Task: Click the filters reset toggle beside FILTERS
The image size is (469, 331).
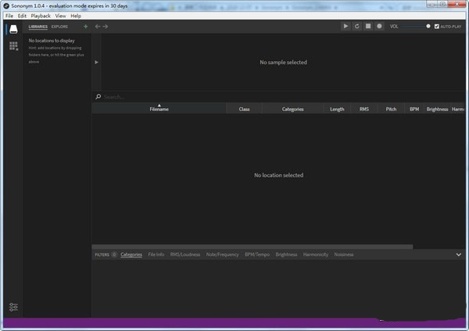Action: click(x=114, y=254)
